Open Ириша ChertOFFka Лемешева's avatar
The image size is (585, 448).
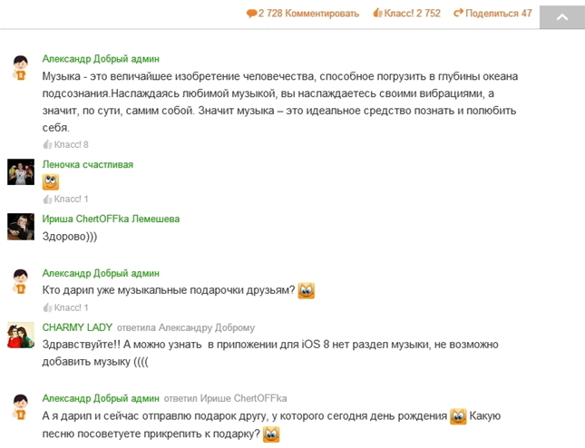coord(21,227)
